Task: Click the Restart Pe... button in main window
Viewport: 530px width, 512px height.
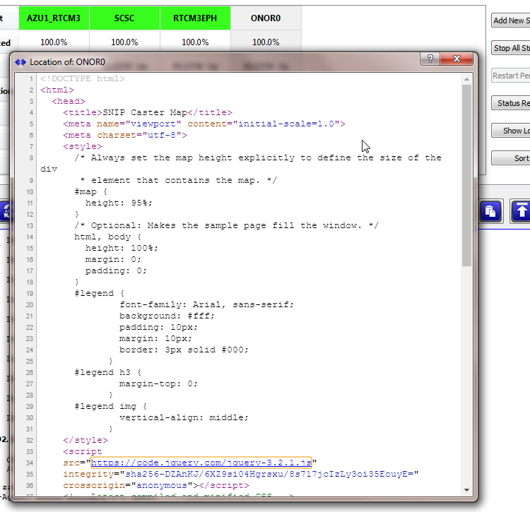Action: (511, 76)
